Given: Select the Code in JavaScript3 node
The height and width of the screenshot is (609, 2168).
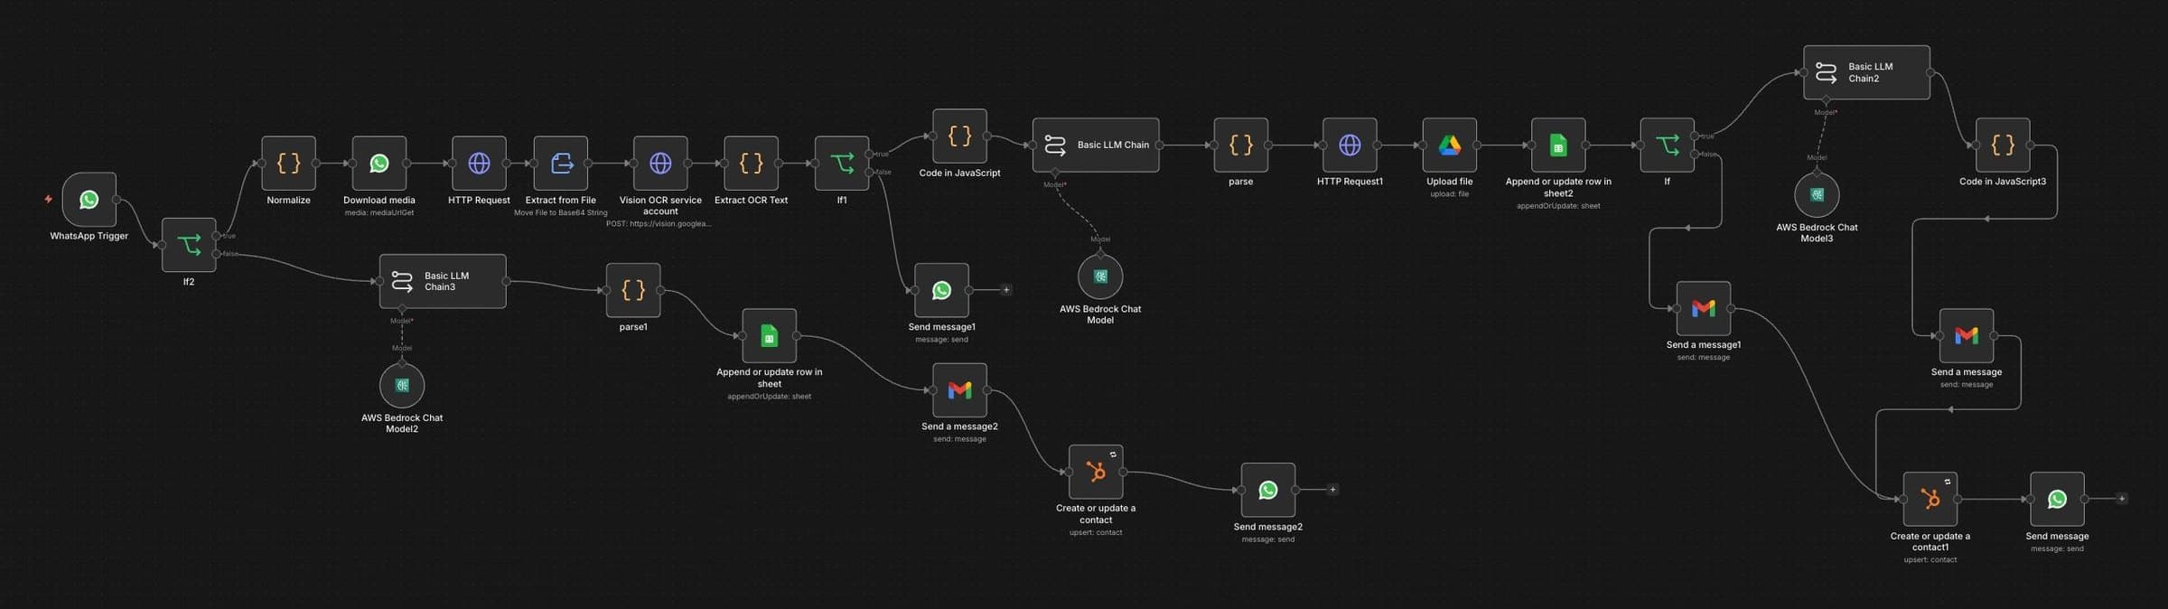Looking at the screenshot, I should click(2003, 145).
